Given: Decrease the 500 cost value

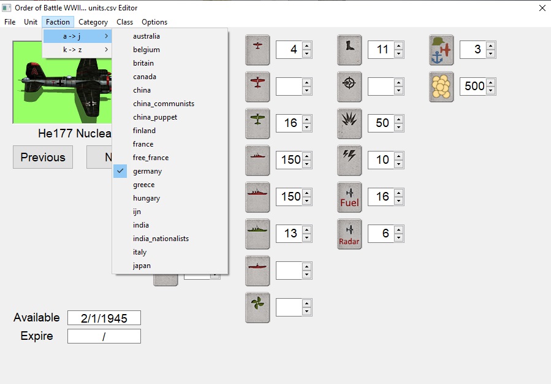Looking at the screenshot, I should (x=490, y=91).
